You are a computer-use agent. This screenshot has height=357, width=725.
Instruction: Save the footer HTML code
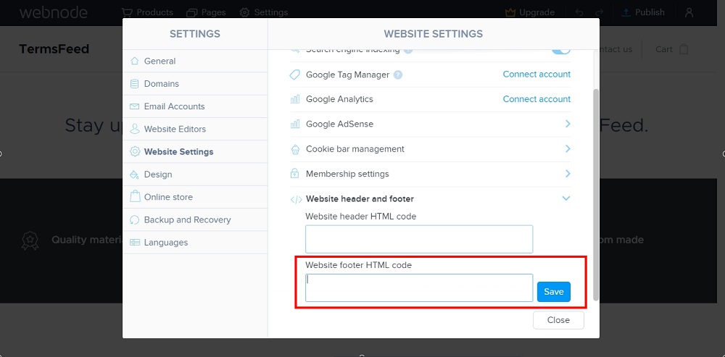pos(553,292)
